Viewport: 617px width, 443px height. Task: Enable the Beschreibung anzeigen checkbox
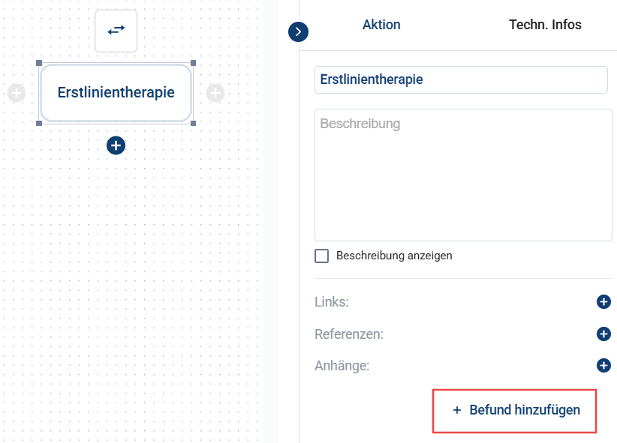point(322,256)
